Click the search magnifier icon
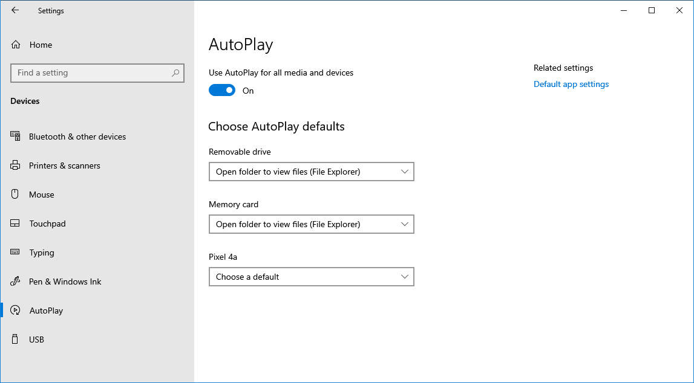694x383 pixels. [x=175, y=73]
